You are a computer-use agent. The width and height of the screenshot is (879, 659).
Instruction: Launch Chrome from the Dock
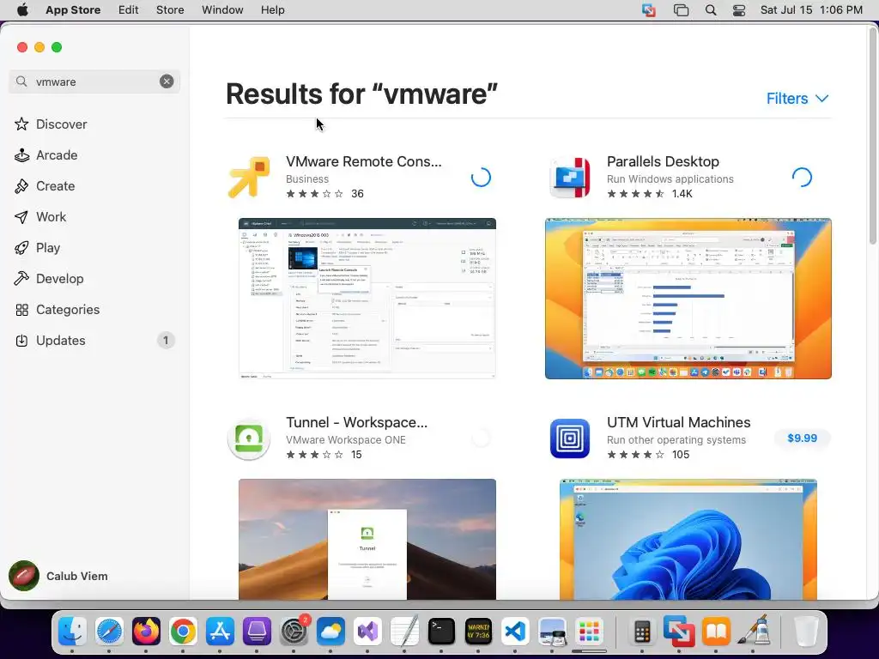[184, 632]
